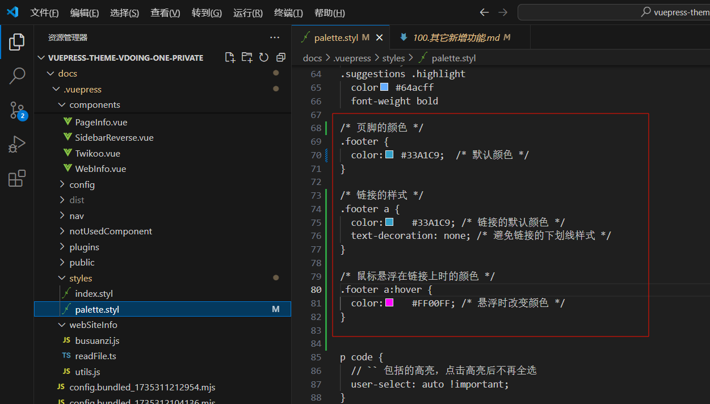Open the 运行(R) menu
Viewport: 710px width, 404px height.
pos(248,12)
